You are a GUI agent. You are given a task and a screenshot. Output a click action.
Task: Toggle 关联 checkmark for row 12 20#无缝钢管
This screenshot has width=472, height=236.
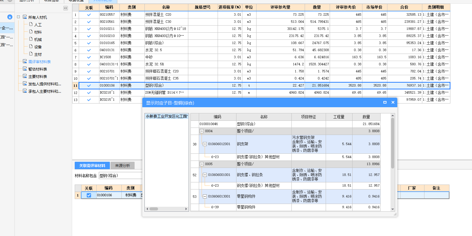(89, 92)
